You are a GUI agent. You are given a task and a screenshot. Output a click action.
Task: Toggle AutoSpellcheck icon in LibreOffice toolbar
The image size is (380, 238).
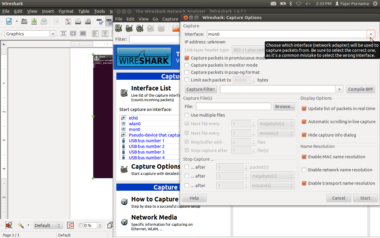click(x=109, y=21)
